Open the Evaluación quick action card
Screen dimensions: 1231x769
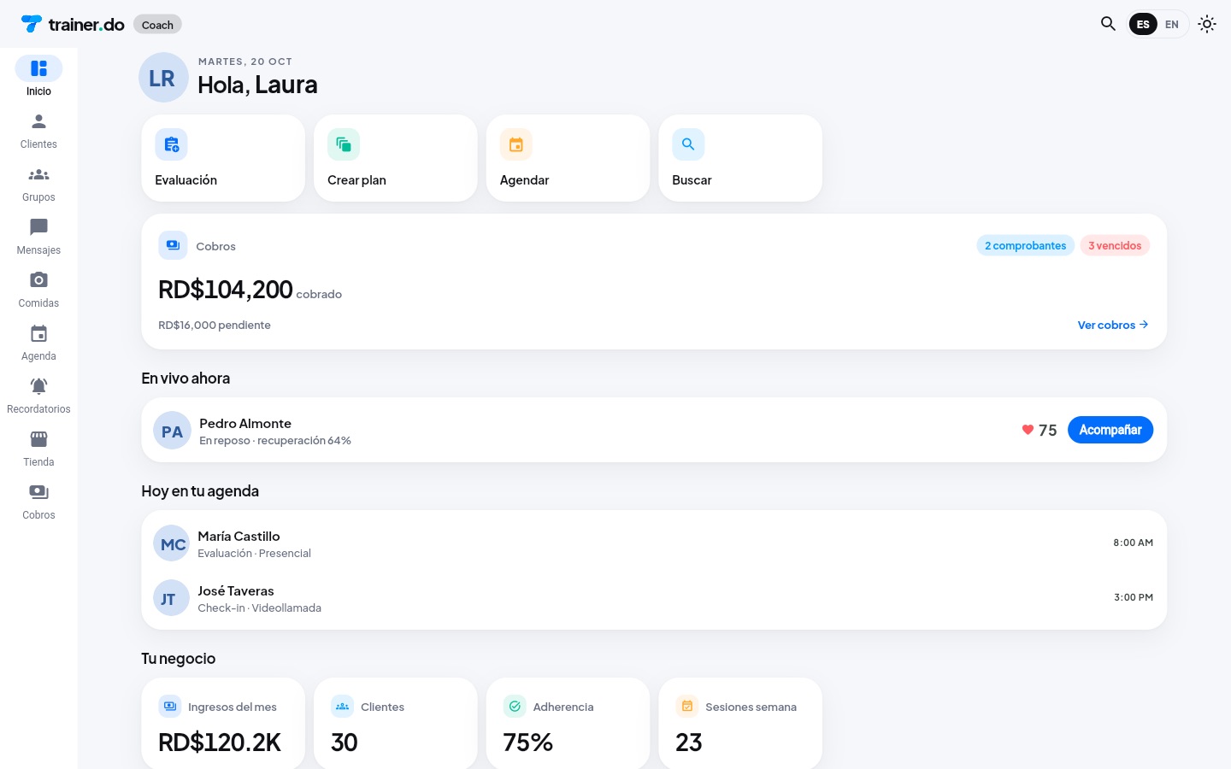[223, 158]
